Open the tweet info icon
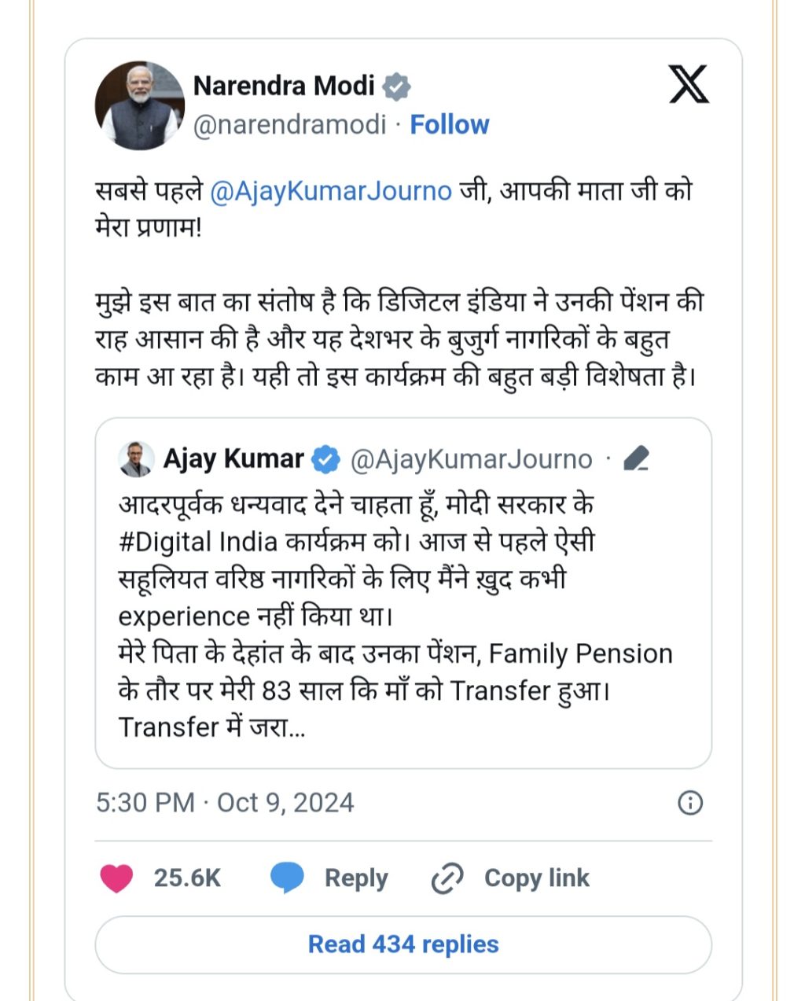Screen dimensions: 805x1001 pyautogui.click(x=690, y=803)
